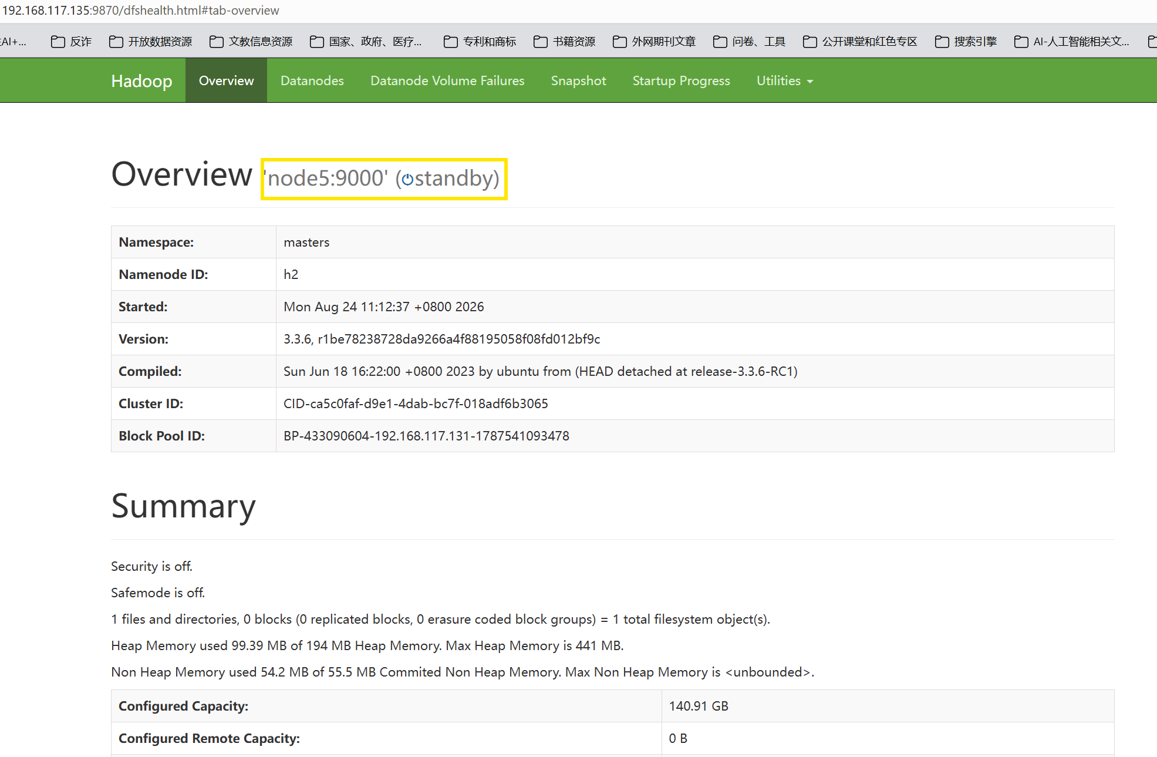Select the Version value starting '3.3.6'
The width and height of the screenshot is (1157, 757).
(x=442, y=339)
